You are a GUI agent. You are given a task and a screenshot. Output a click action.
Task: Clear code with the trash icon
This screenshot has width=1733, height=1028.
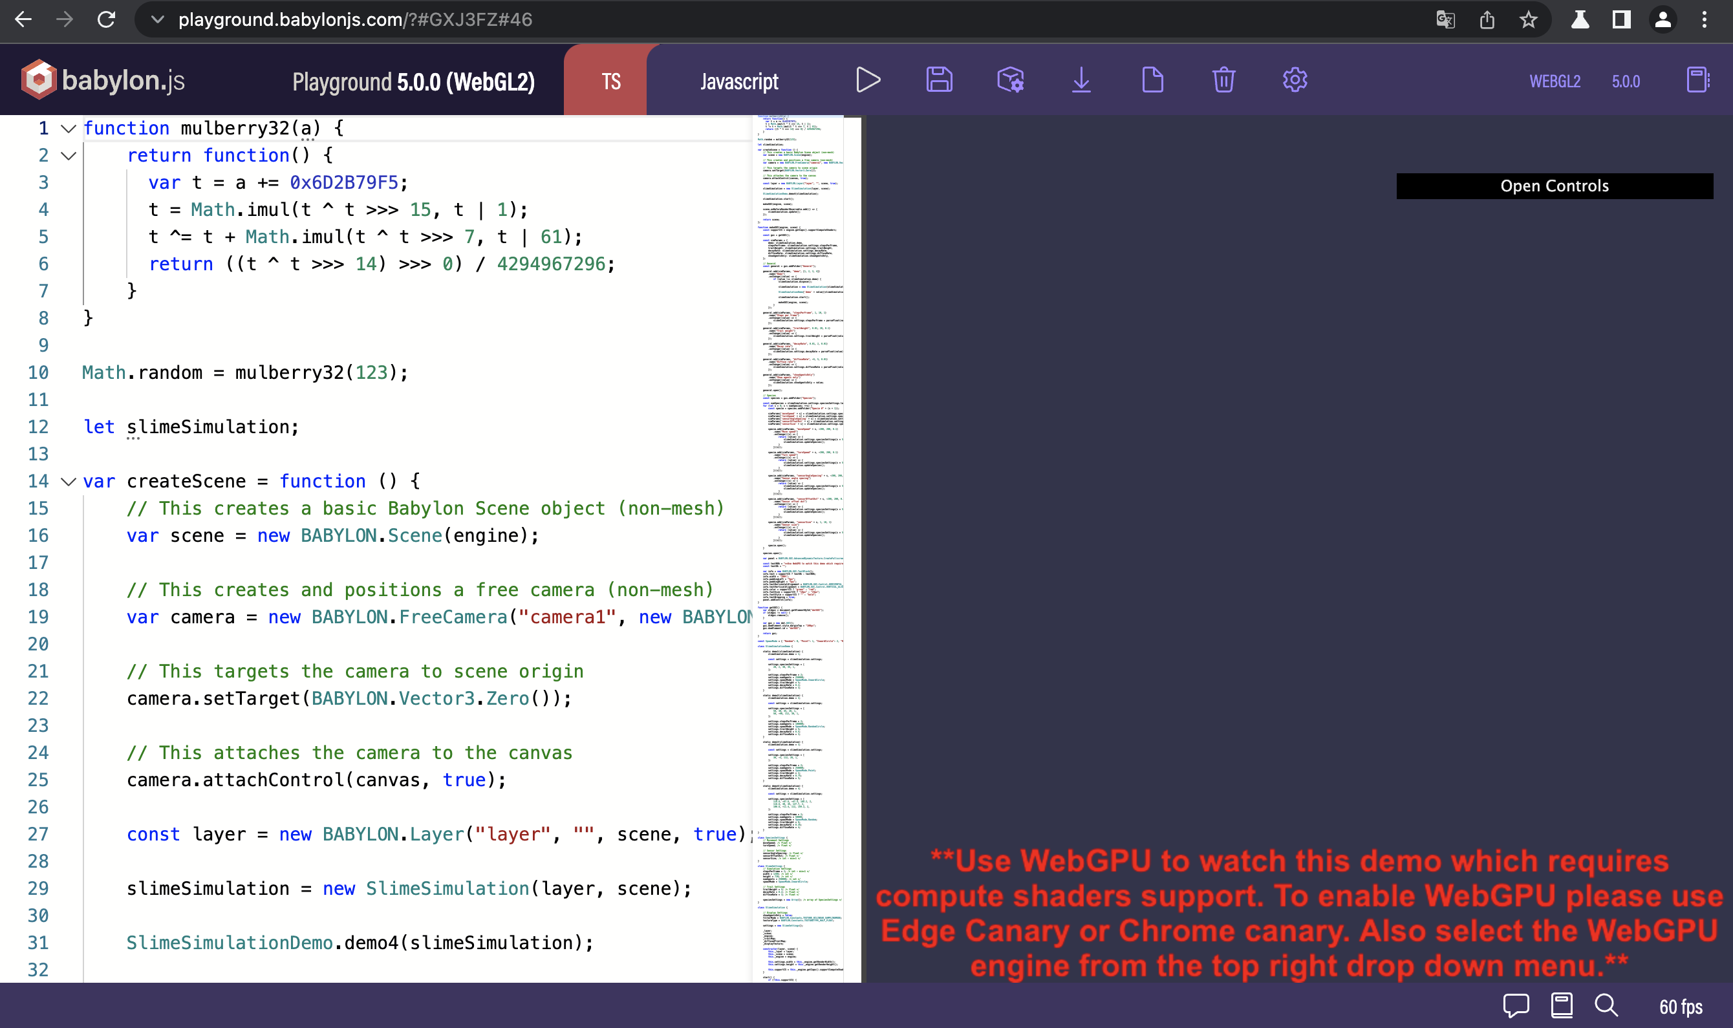tap(1224, 80)
